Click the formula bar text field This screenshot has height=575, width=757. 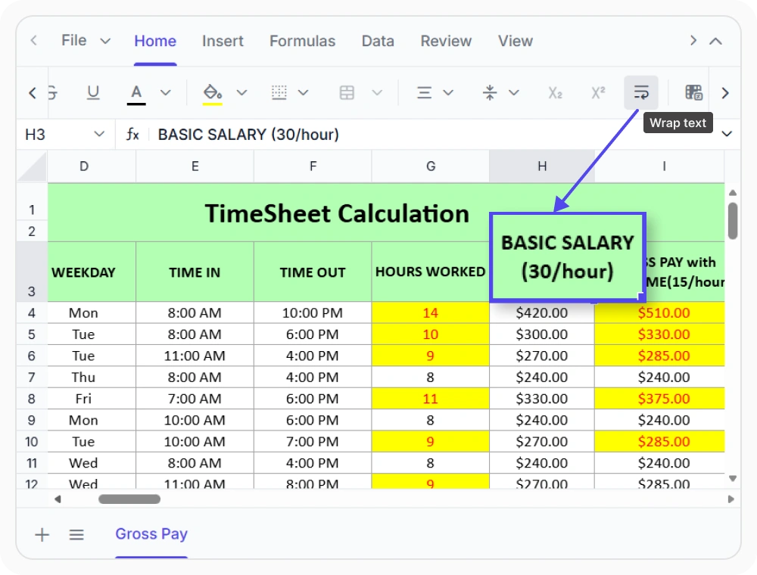[435, 134]
